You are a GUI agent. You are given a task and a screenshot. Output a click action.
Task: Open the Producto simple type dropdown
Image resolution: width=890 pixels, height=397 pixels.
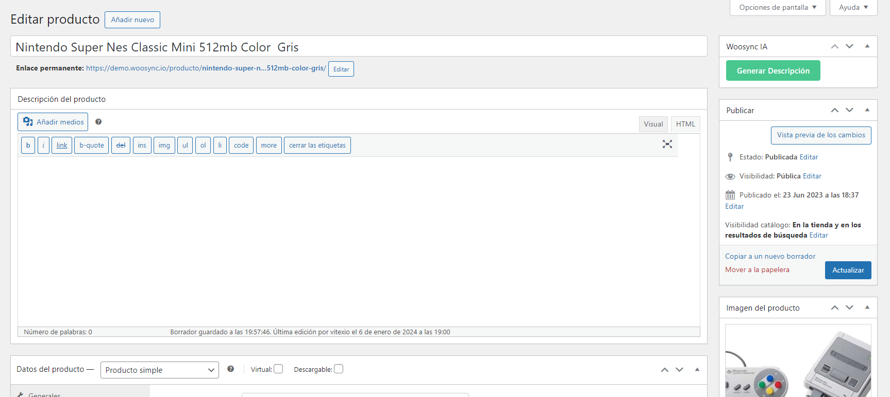coord(160,370)
